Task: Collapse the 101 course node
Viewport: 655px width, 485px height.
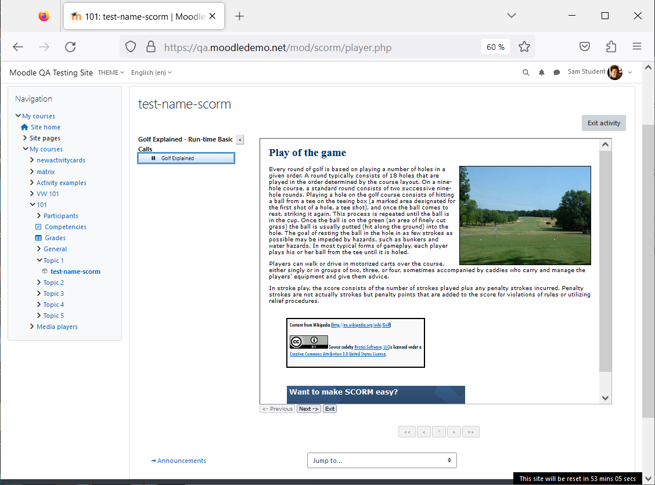Action: pos(33,205)
